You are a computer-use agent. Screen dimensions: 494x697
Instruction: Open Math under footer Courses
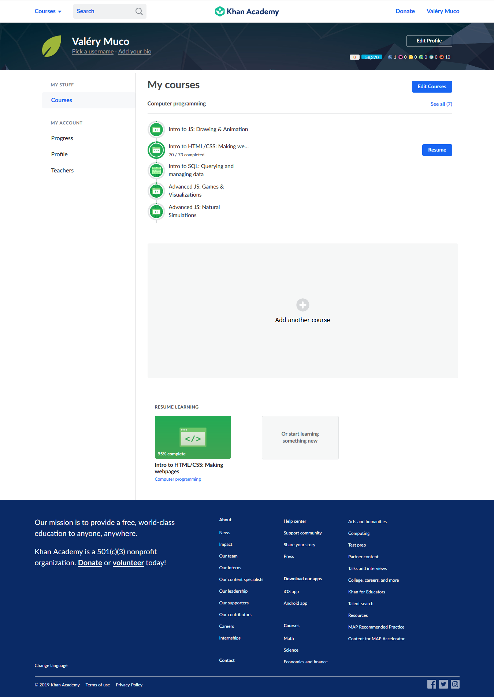tap(289, 638)
